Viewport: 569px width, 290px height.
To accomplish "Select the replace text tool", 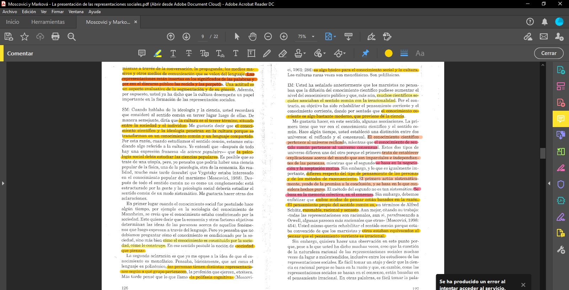I will (204, 53).
